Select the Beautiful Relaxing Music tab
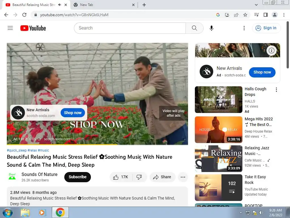 coord(33,5)
